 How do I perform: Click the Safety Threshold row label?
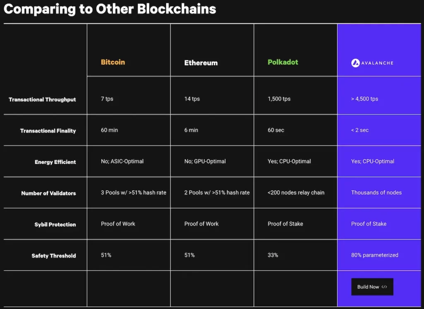pyautogui.click(x=53, y=256)
